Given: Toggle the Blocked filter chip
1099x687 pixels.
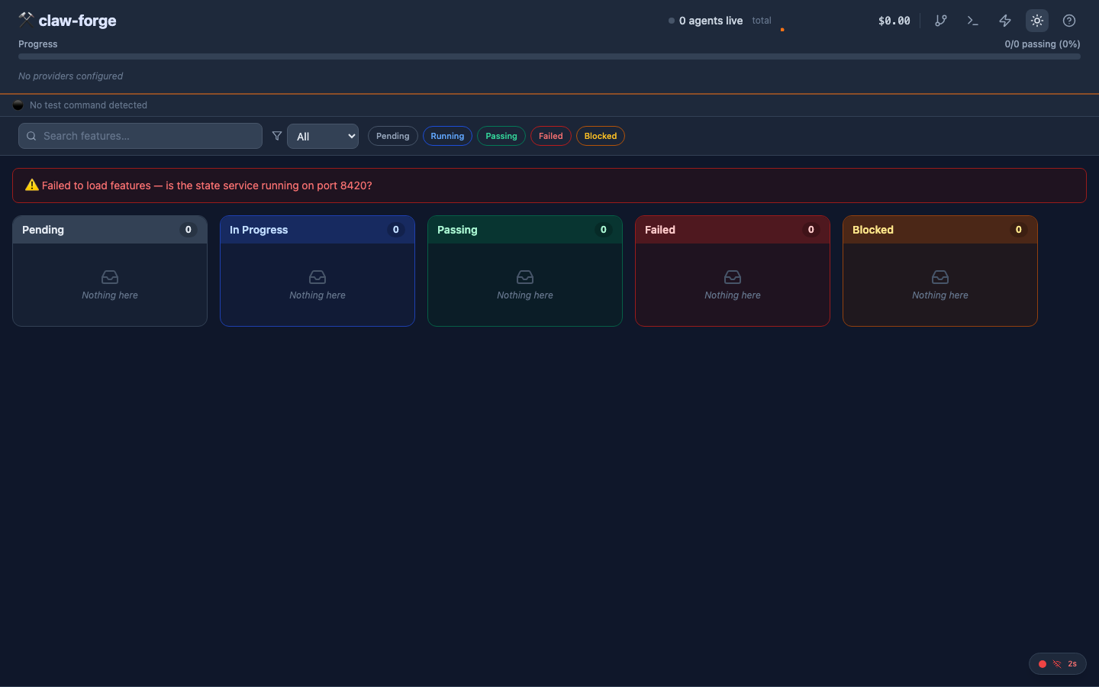Looking at the screenshot, I should click(601, 136).
